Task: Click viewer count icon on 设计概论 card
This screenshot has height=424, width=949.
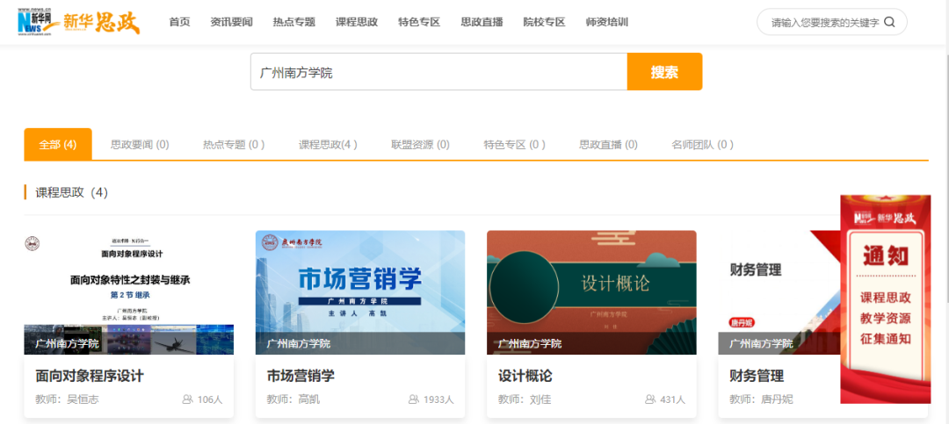Action: tap(650, 399)
